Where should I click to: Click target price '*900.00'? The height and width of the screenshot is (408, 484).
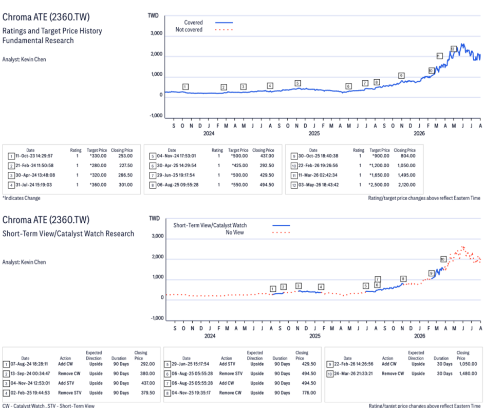(x=381, y=156)
